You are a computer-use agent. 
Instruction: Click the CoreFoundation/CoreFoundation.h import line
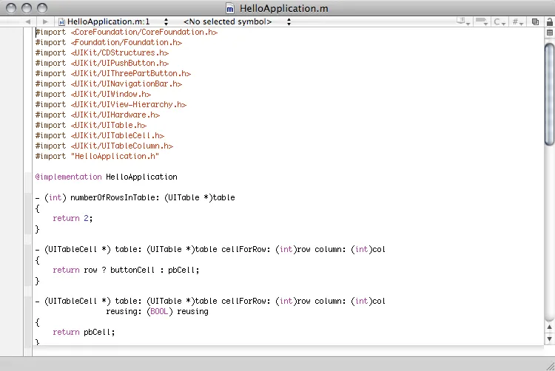[127, 33]
